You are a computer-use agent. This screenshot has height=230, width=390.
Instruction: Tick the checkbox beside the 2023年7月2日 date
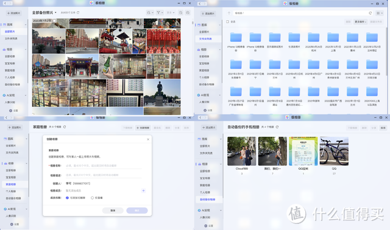coord(54,21)
